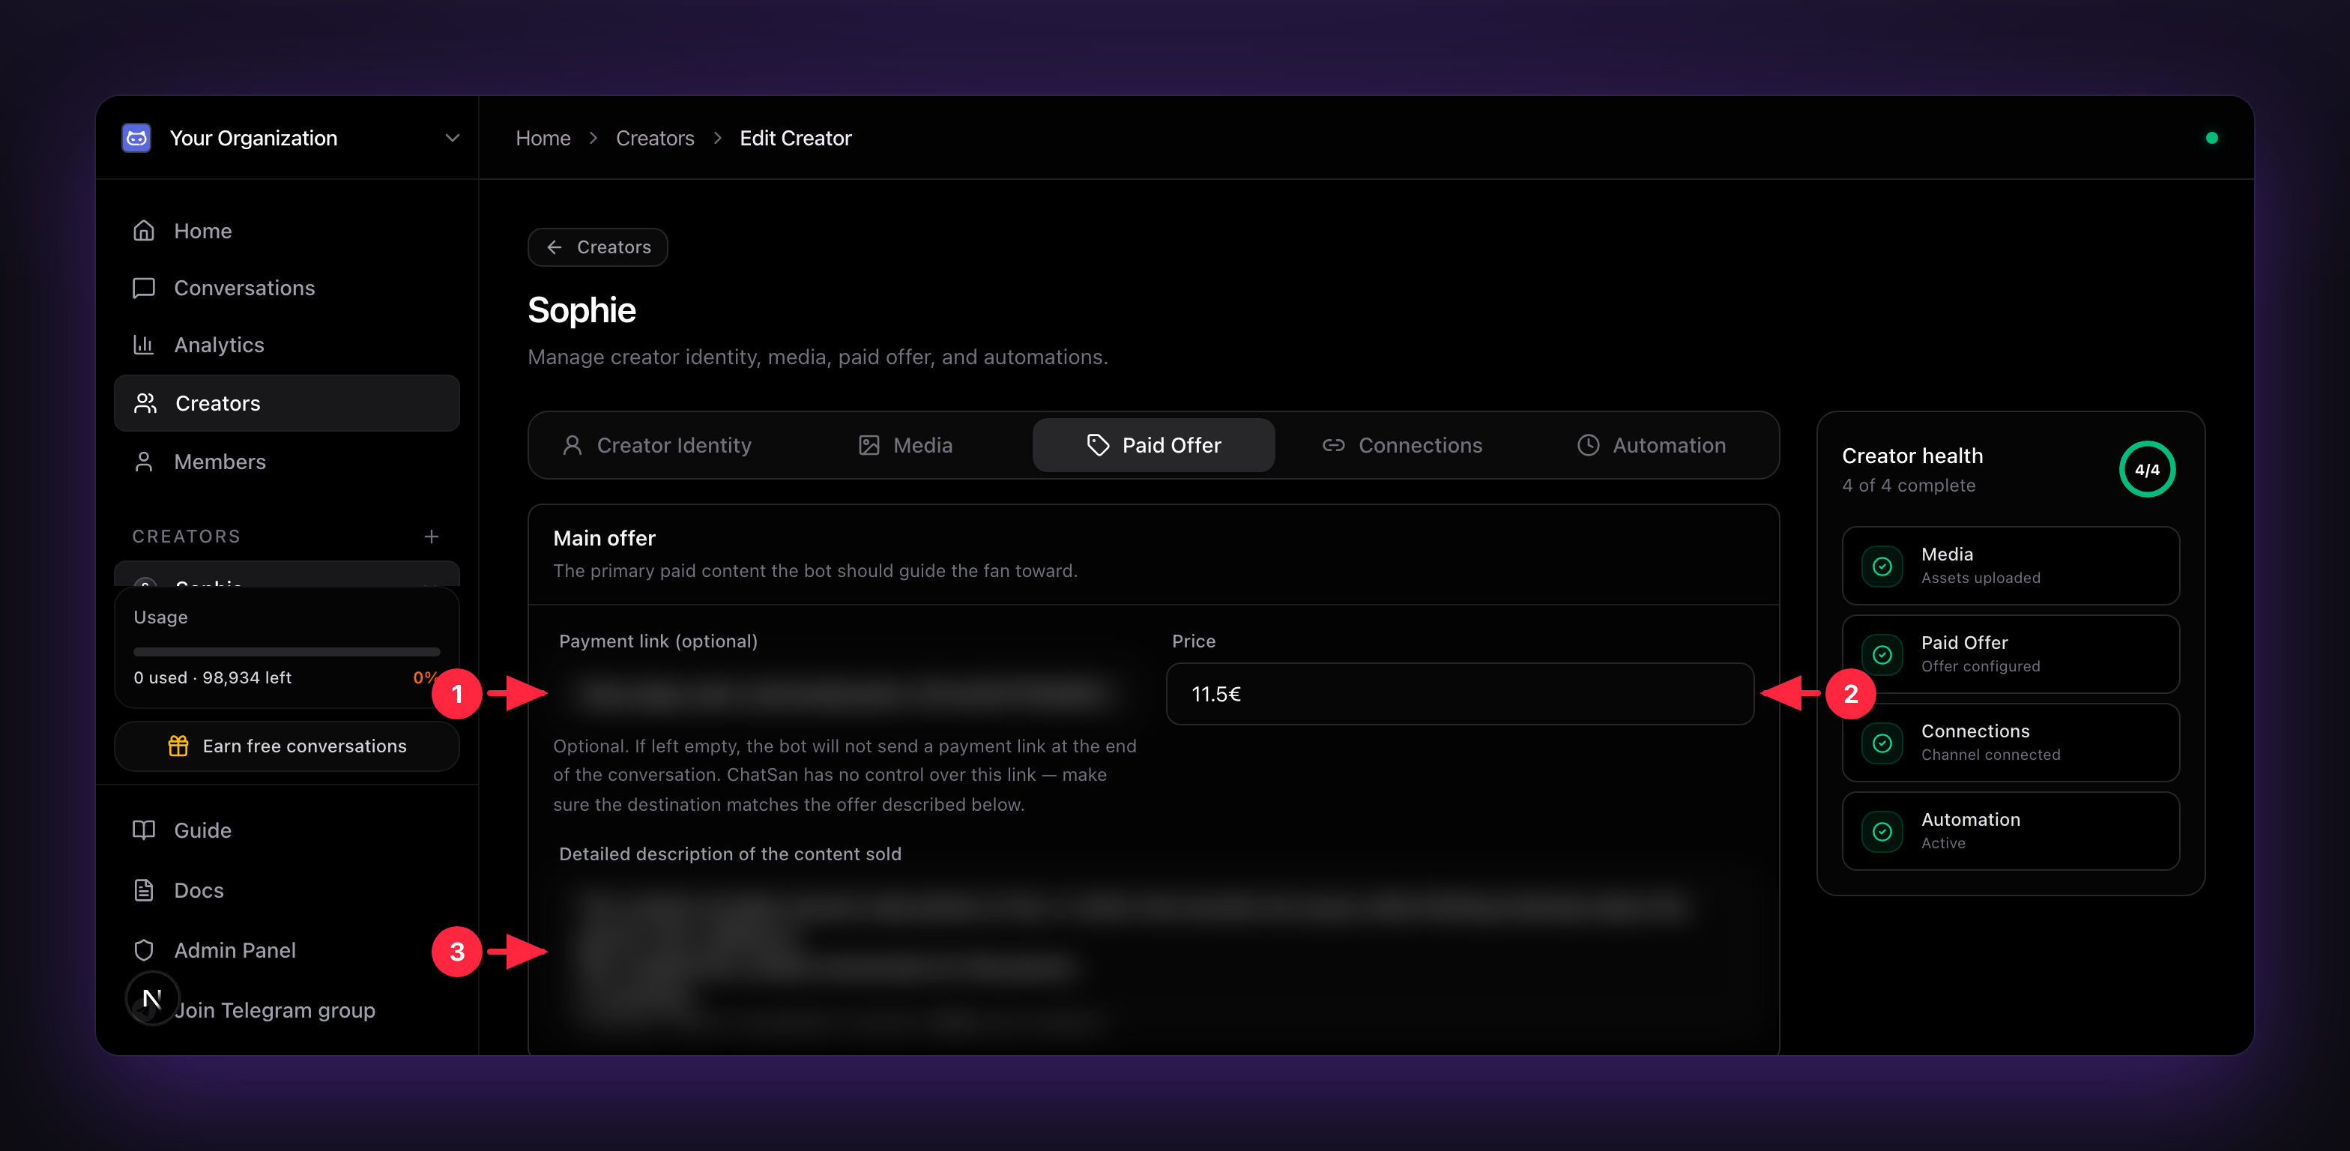Switch to the Creator Identity tab
This screenshot has height=1151, width=2350.
657,445
